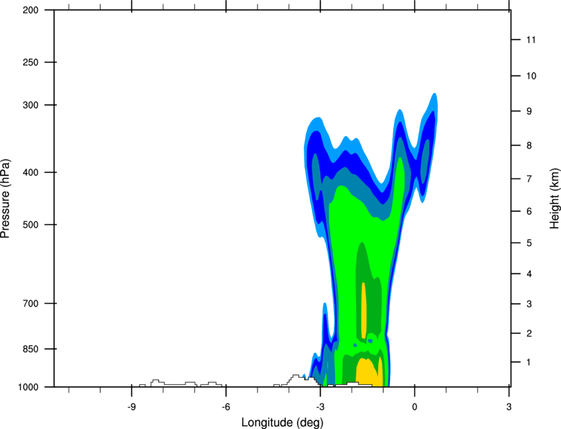This screenshot has height=429, width=561.
Task: Click the height label 1 km
Action: 529,362
